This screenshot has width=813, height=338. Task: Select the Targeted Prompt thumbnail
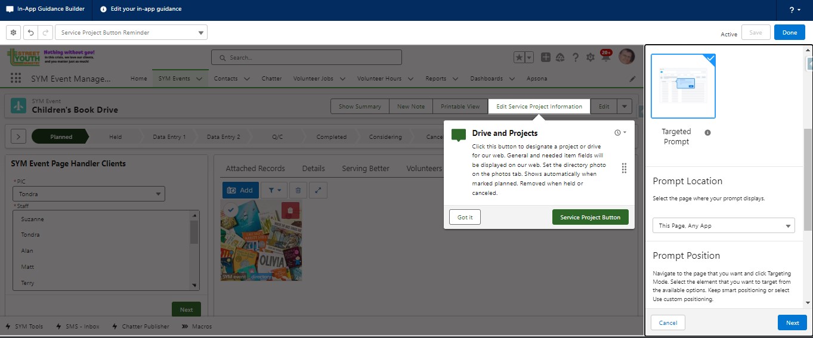pyautogui.click(x=683, y=86)
